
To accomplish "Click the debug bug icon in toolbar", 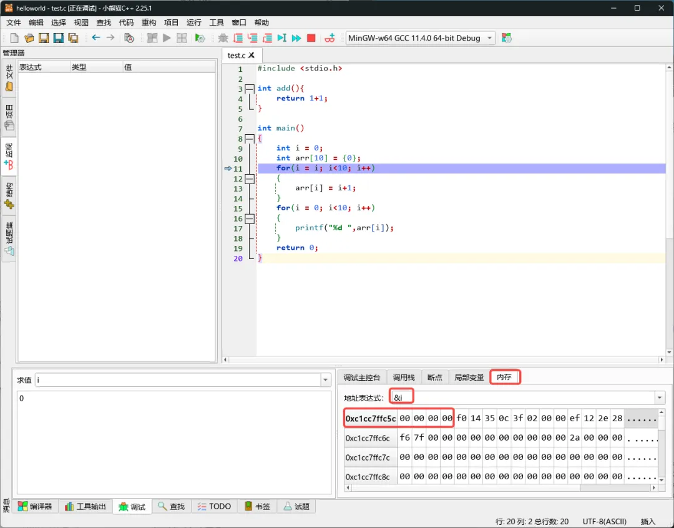I will point(223,38).
